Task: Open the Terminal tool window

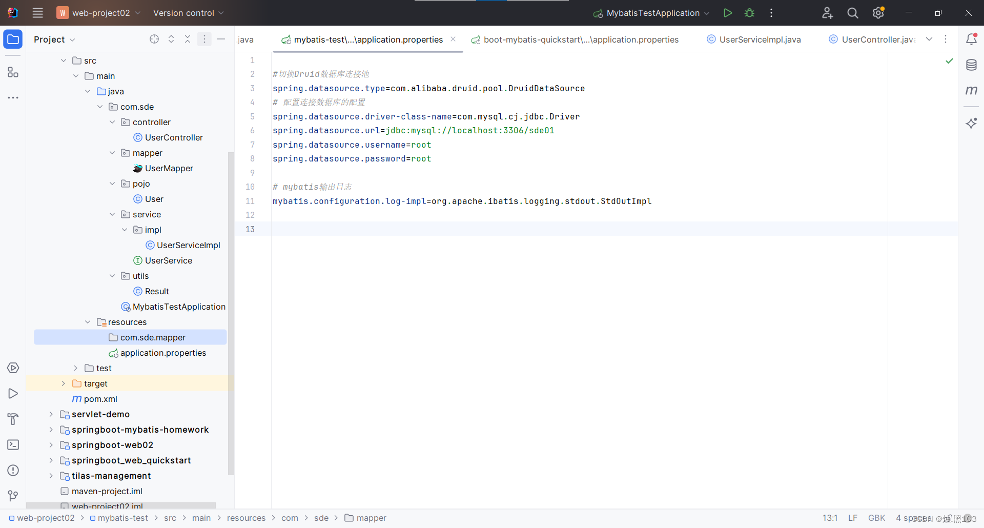Action: pyautogui.click(x=13, y=445)
